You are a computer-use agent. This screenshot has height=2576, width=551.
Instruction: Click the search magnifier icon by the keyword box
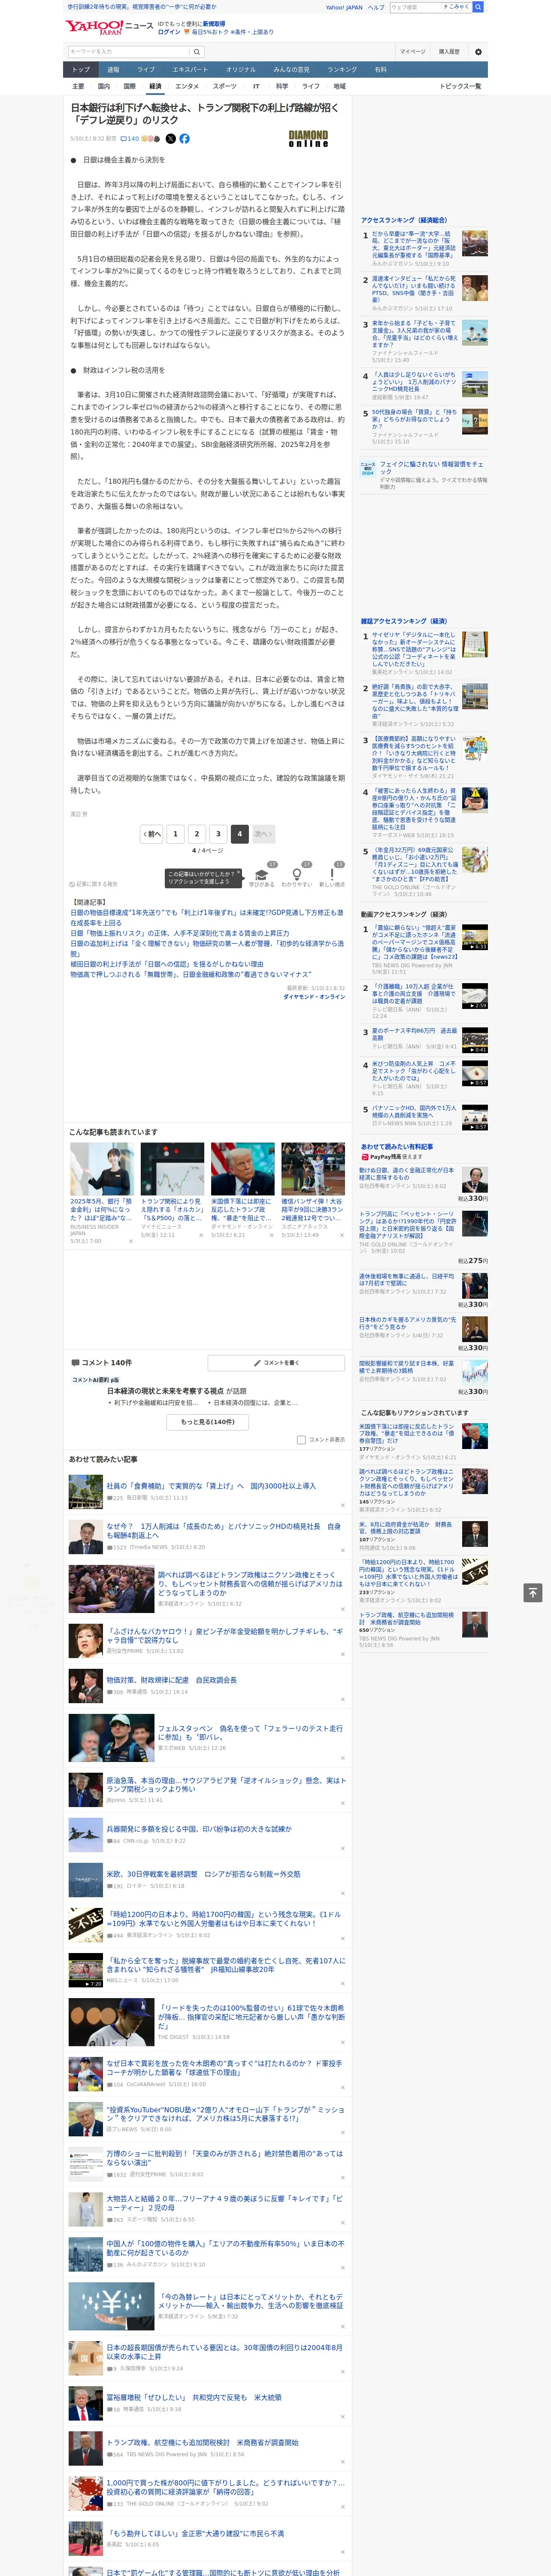(197, 51)
